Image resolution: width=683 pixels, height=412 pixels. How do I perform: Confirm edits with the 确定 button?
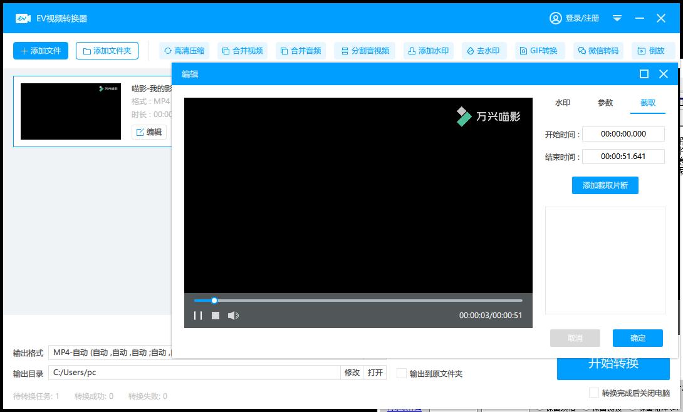638,338
